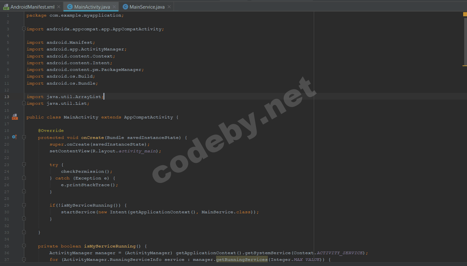Click the orange warning stripe mark on the scrollbar
Image resolution: width=467 pixels, height=266 pixels.
[464, 66]
